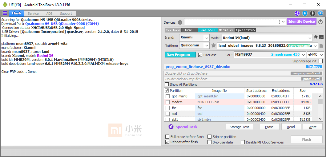Switch to the Flash tab
The image size is (326, 157).
[16, 14]
